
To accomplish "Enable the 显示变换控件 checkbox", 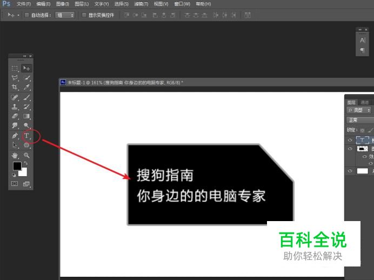I will click(84, 15).
